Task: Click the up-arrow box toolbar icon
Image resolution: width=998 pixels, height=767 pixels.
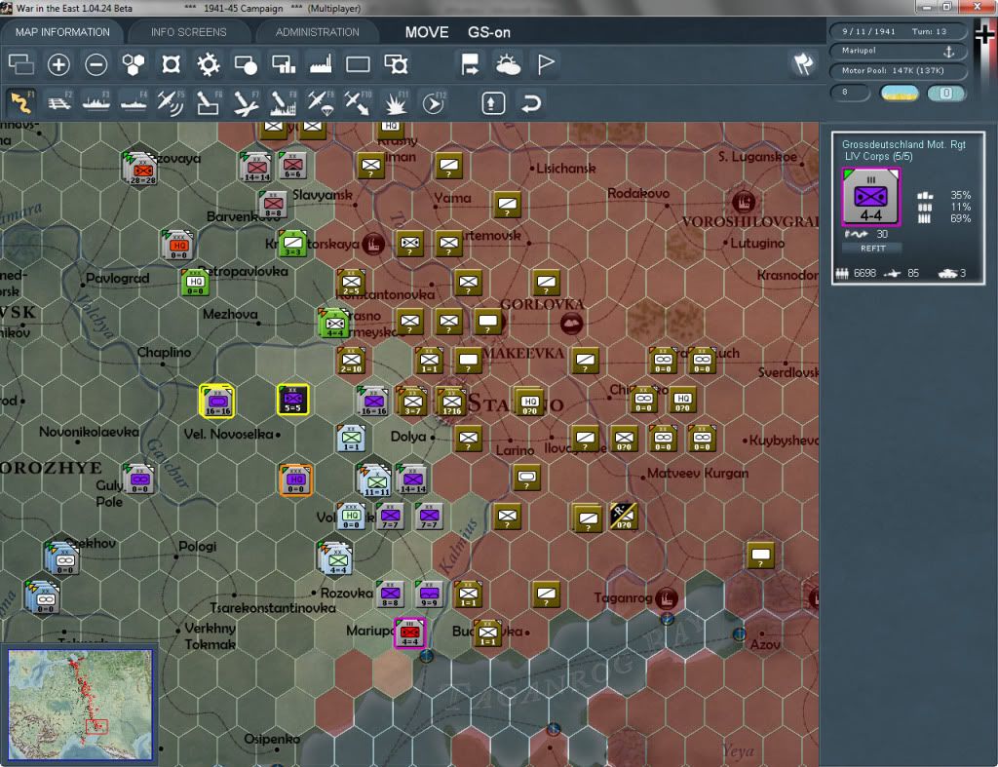Action: coord(493,103)
